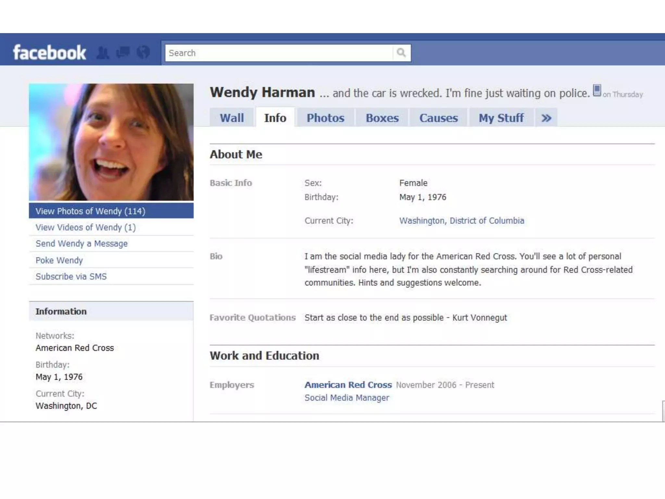This screenshot has height=499, width=665.
Task: Open View Videos of Wendy link
Action: [x=85, y=227]
